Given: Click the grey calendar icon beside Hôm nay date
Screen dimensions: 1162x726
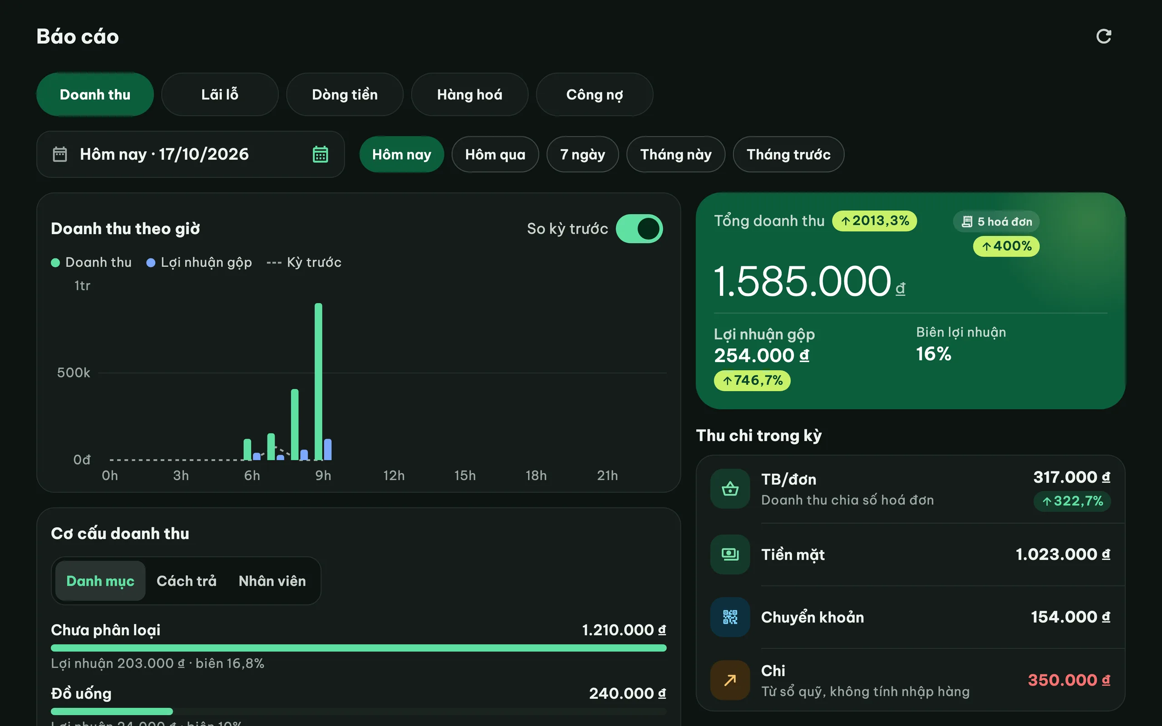Looking at the screenshot, I should click(x=59, y=154).
